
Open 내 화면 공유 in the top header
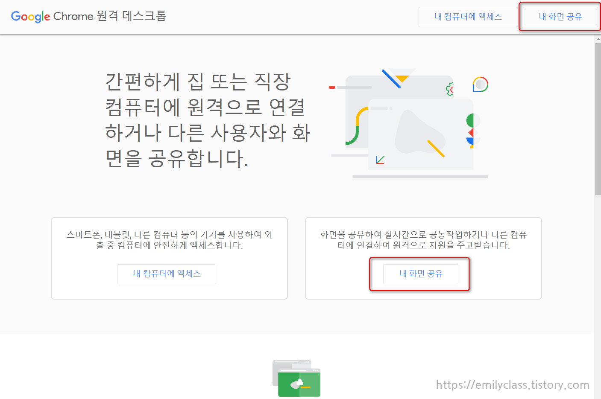tap(560, 17)
